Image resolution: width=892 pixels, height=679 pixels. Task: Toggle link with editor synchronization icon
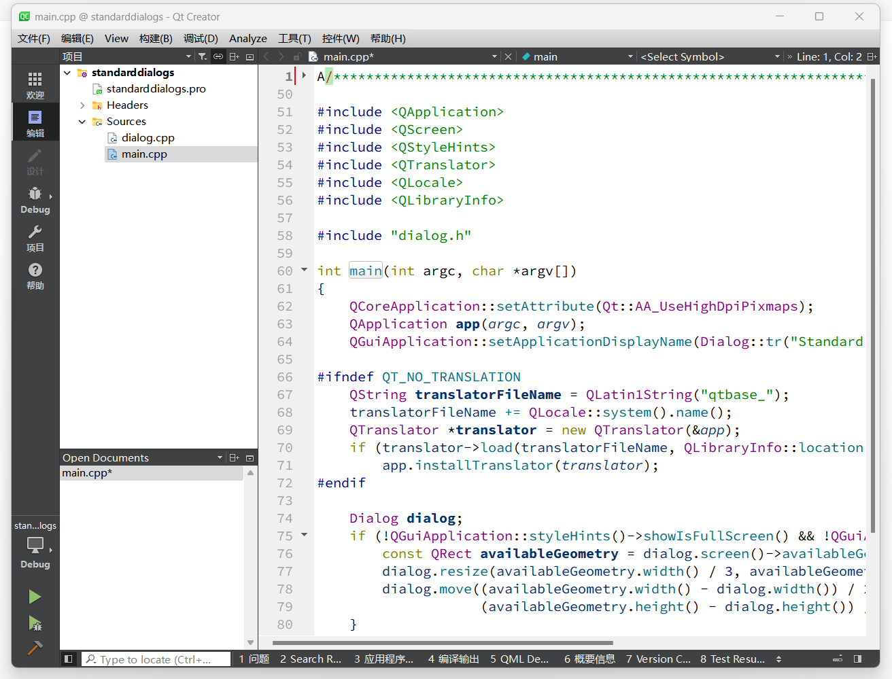[218, 57]
